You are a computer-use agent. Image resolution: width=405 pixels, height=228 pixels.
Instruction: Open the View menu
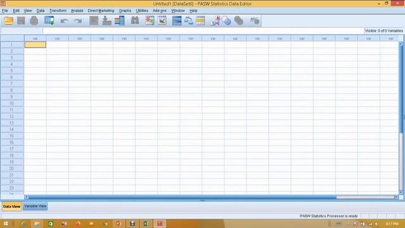click(x=28, y=11)
